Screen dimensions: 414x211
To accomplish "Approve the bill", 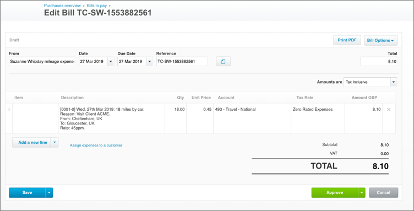I will coord(335,192).
